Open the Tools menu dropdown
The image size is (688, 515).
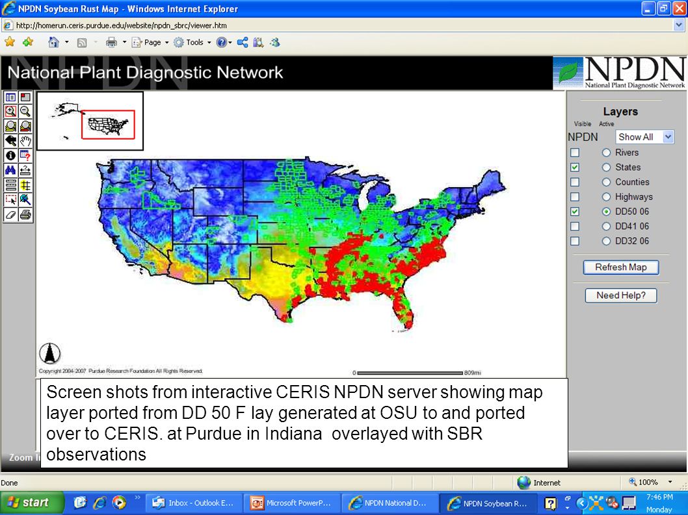tap(192, 42)
